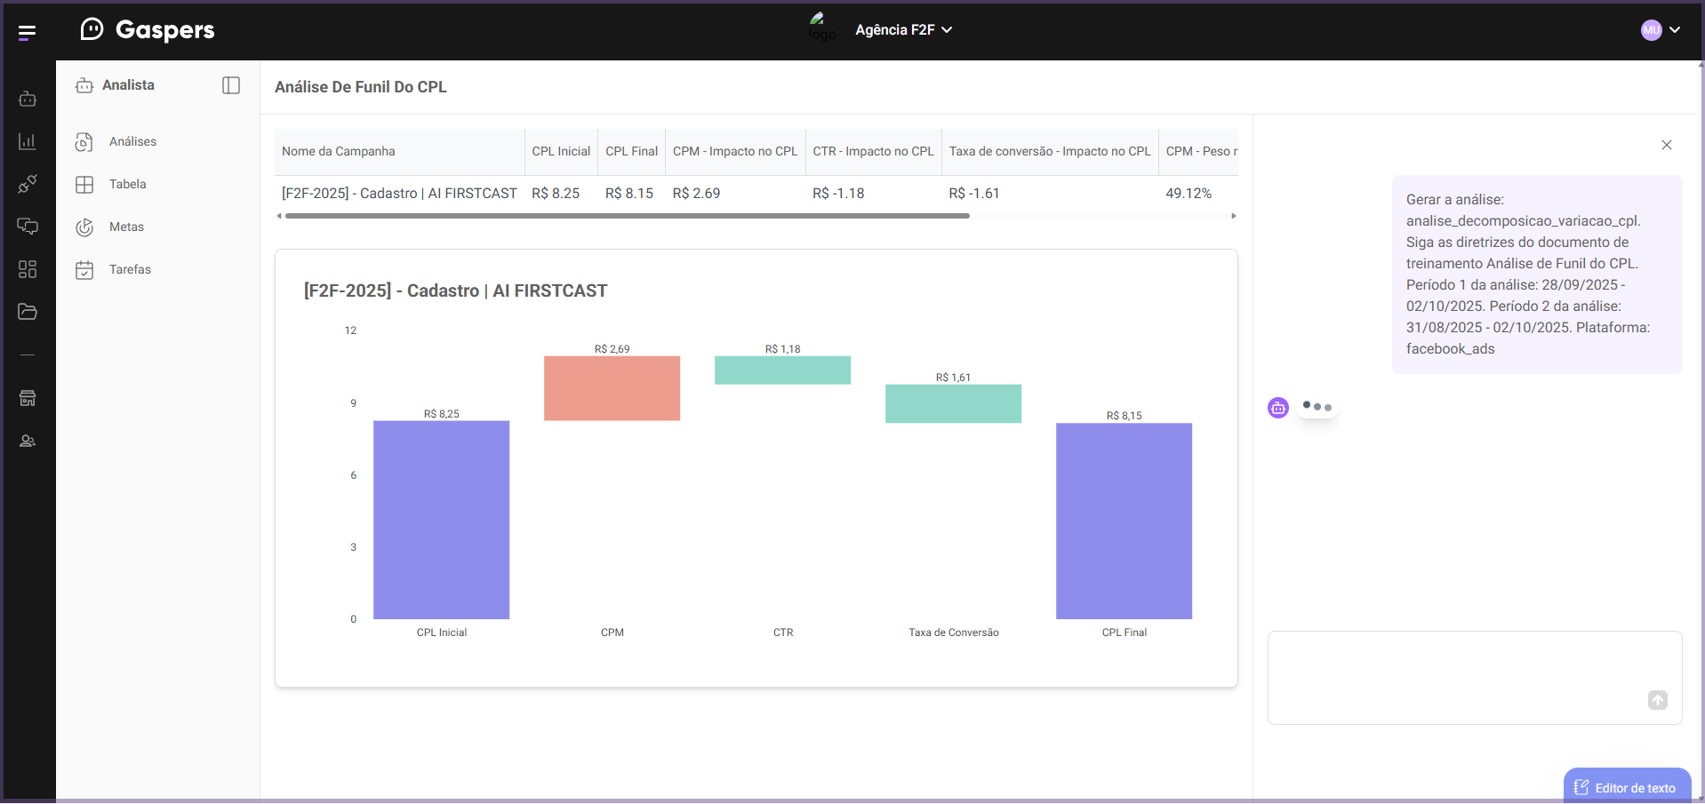This screenshot has width=1705, height=804.
Task: Expand the MU profile menu
Action: point(1661,29)
